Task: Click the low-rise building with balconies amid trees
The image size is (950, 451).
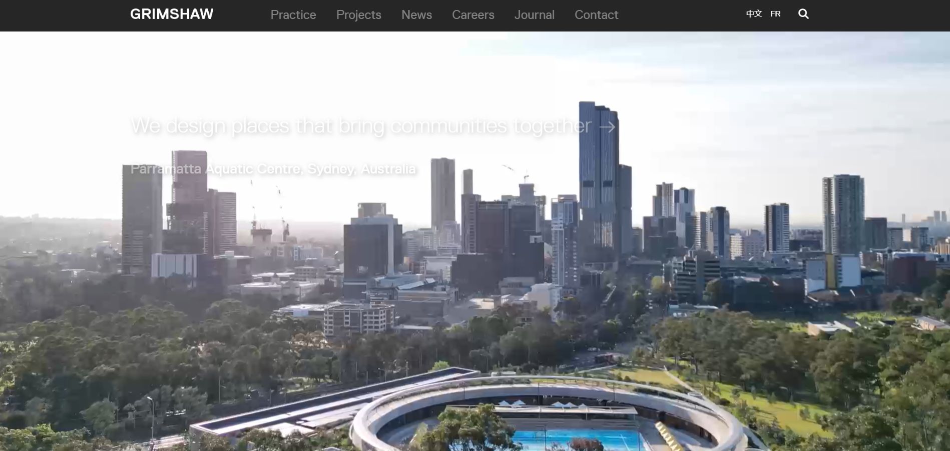Action: 358,319
